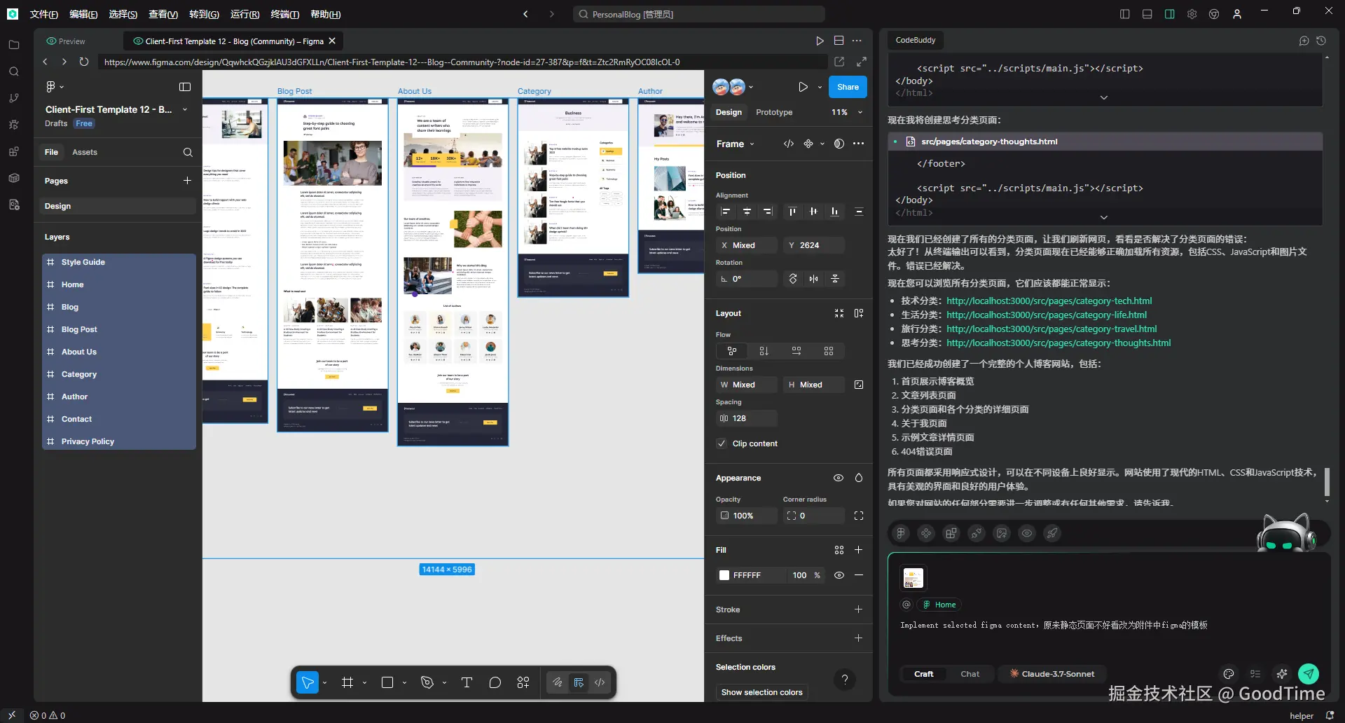Send the CodeBuddy message
Screen dimensions: 1345x723
click(1309, 673)
